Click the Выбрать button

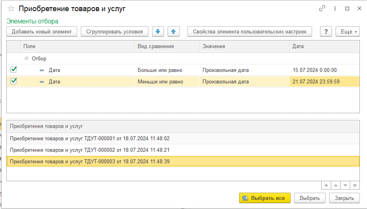tap(310, 198)
